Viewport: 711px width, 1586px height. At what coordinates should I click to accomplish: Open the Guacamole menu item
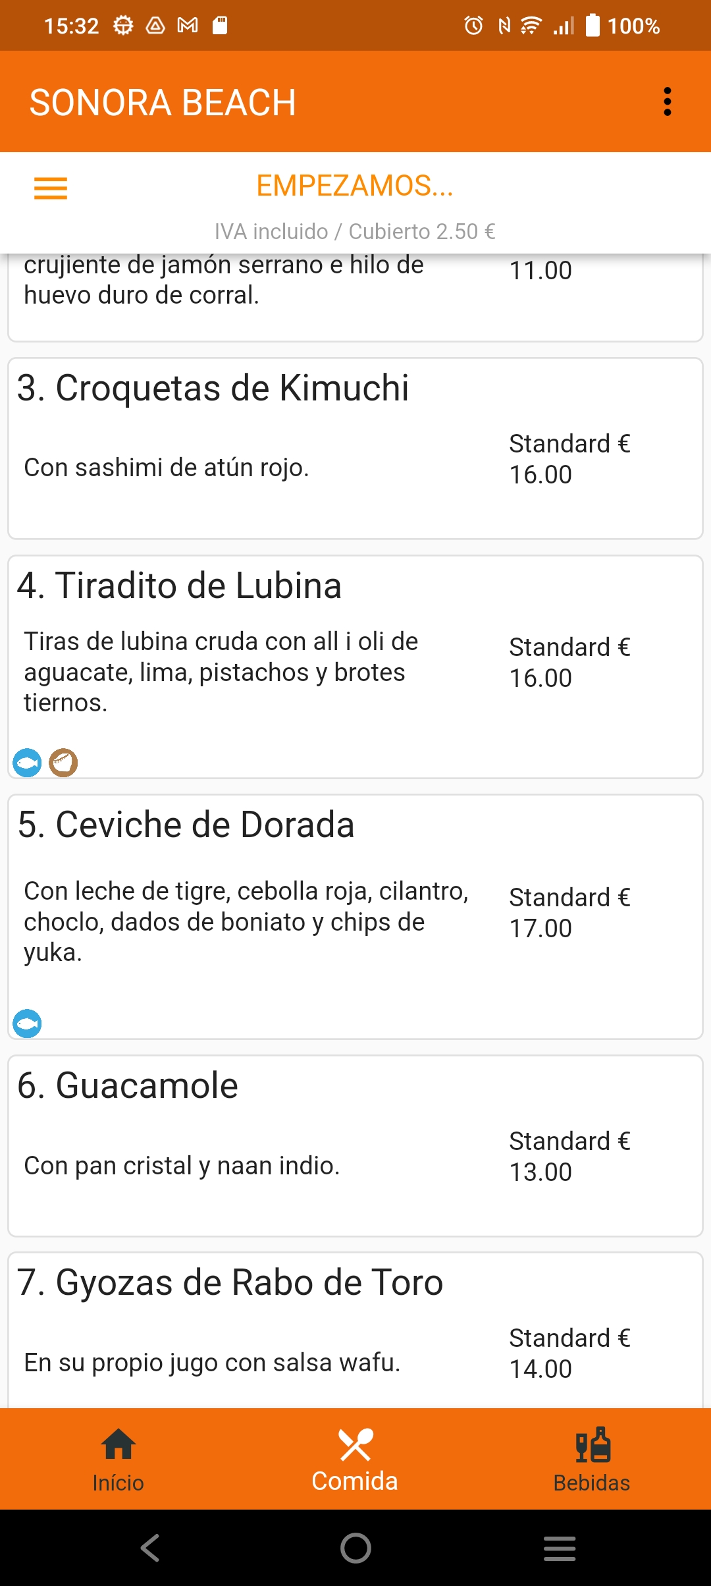(x=128, y=1085)
